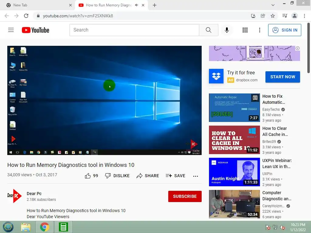Viewport: 311px width, 233px height.
Task: Mute the tab via its speaker icon
Action: [x=136, y=5]
